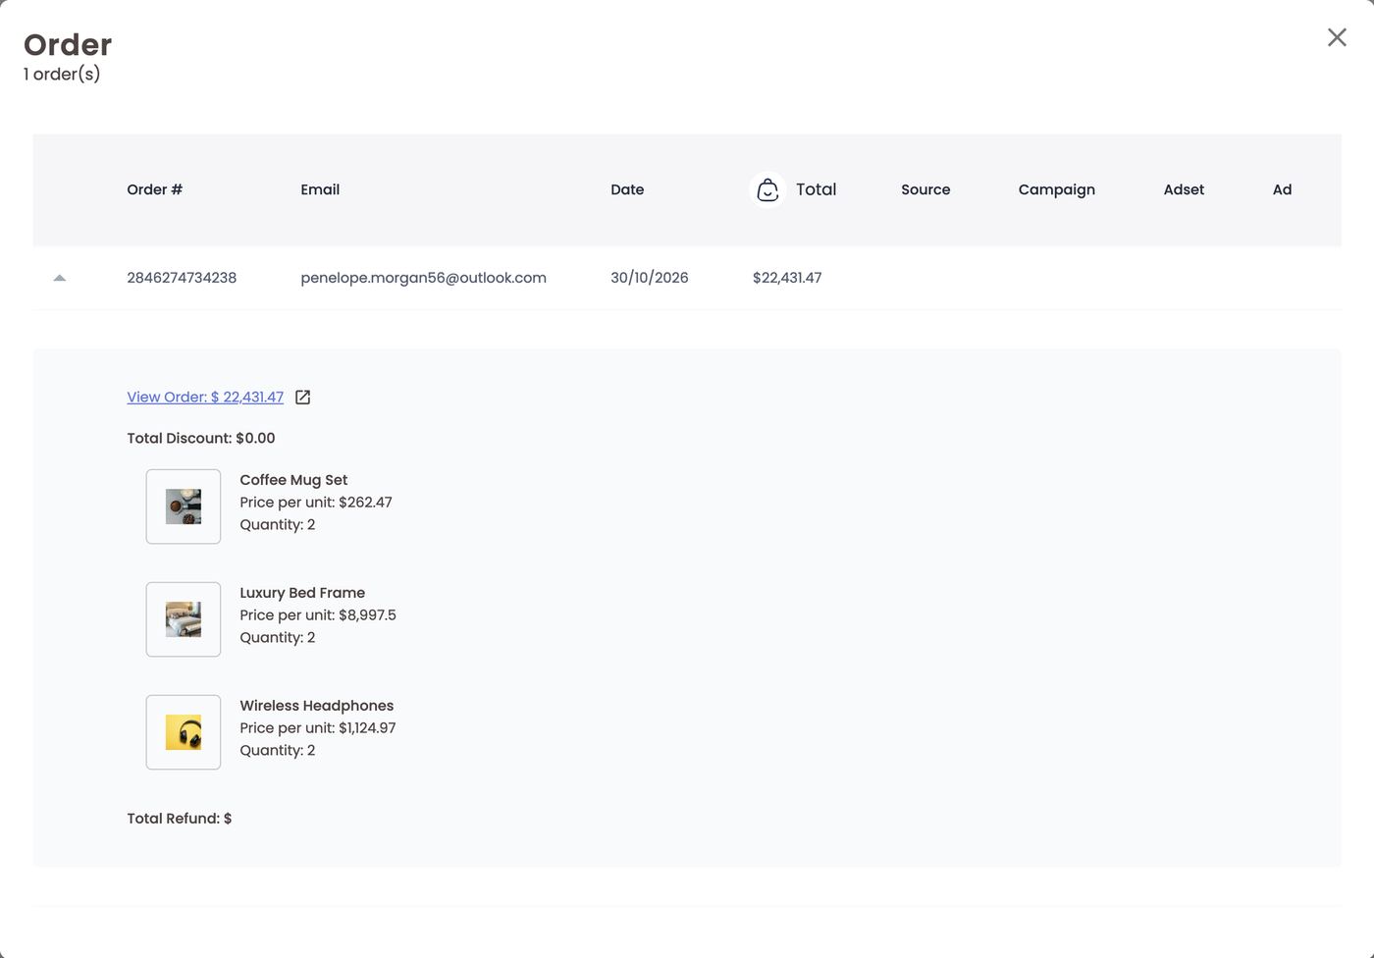Click the Source column header
The width and height of the screenshot is (1374, 958).
click(925, 189)
